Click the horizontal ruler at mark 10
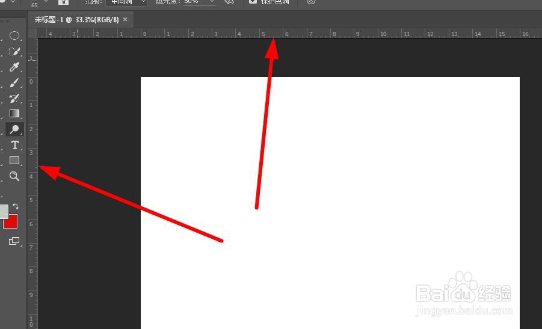 tap(383, 34)
